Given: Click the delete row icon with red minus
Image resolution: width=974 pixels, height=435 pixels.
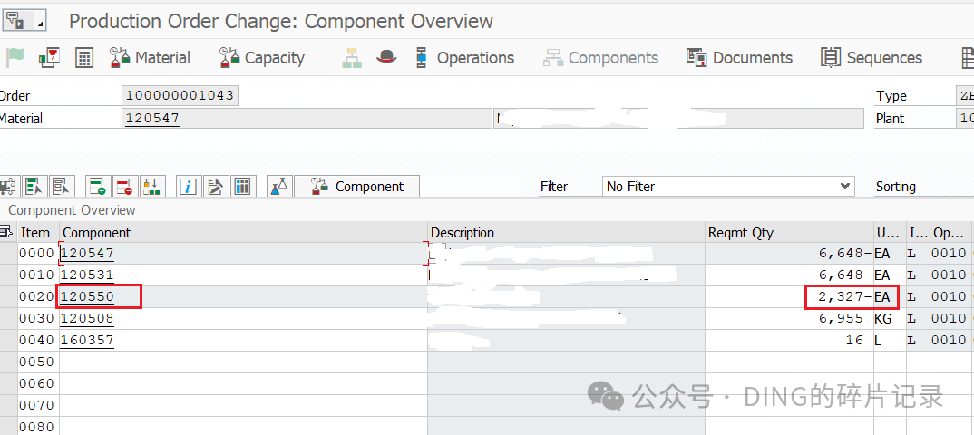Looking at the screenshot, I should tap(124, 186).
